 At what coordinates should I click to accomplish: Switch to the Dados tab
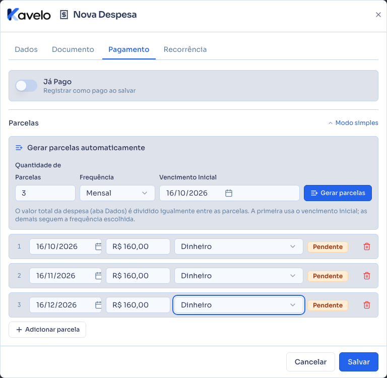[26, 49]
